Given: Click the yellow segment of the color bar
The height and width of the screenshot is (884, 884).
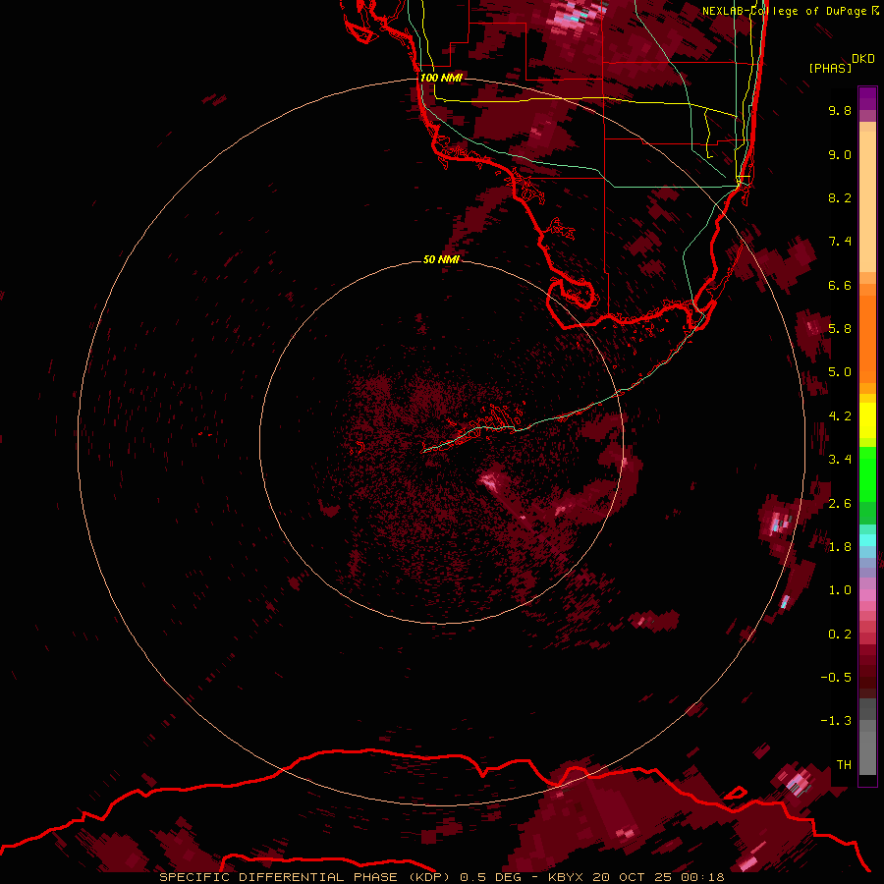Looking at the screenshot, I should tap(867, 420).
